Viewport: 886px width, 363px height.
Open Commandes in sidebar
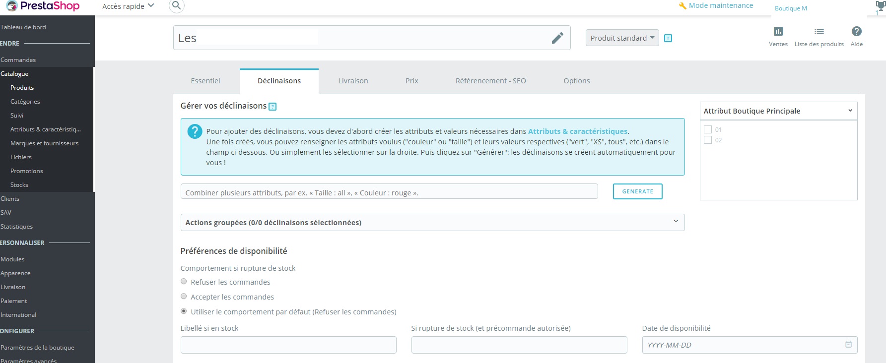tap(18, 60)
